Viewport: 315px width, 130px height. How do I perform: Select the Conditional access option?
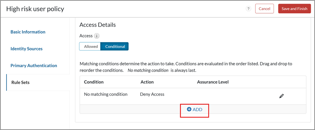[x=115, y=46]
